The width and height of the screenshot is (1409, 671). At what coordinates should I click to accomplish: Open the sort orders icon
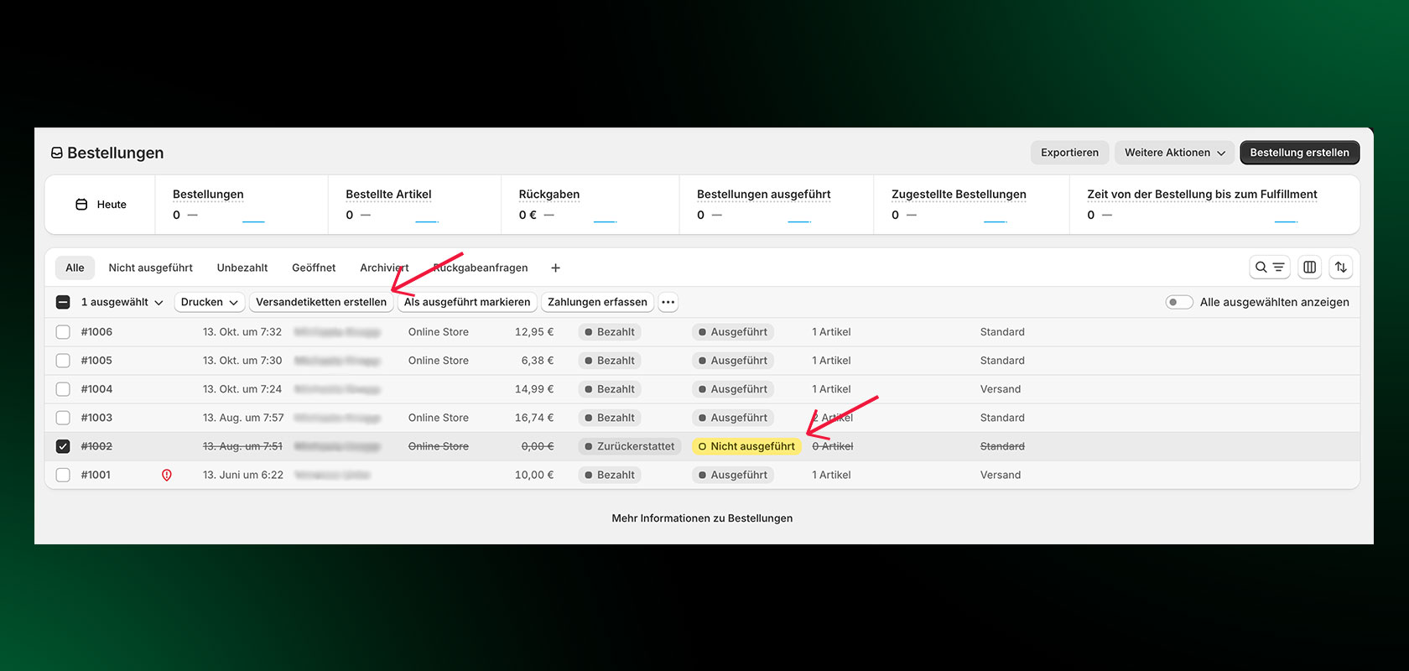(x=1340, y=268)
